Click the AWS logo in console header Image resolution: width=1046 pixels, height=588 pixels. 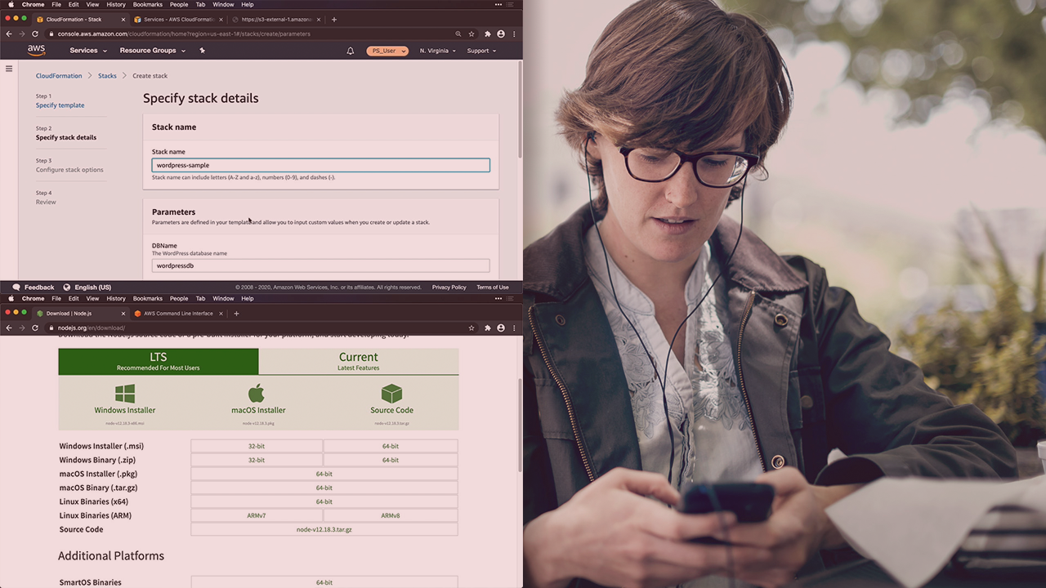pyautogui.click(x=36, y=51)
